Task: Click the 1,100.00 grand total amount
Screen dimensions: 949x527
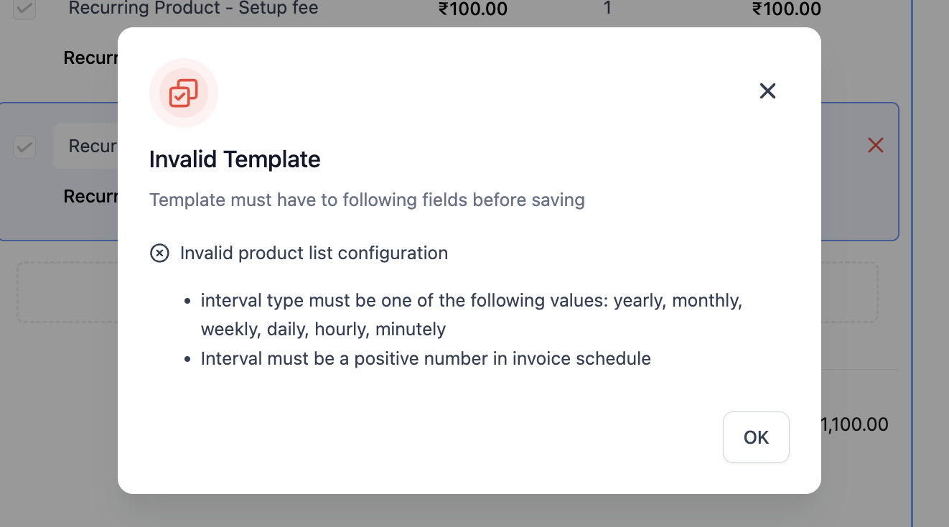Action: pyautogui.click(x=854, y=424)
